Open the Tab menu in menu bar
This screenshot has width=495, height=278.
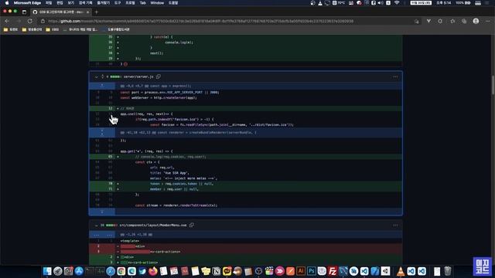click(142, 3)
